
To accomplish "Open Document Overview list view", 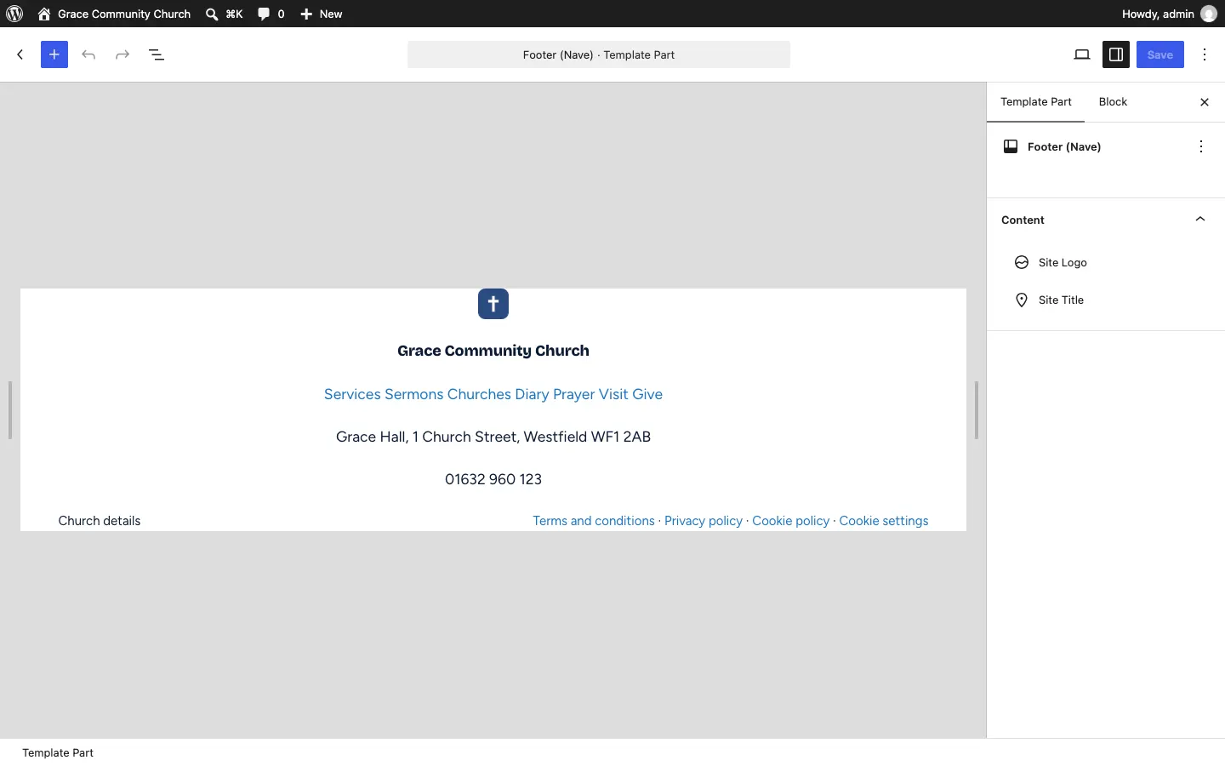I will [x=157, y=54].
